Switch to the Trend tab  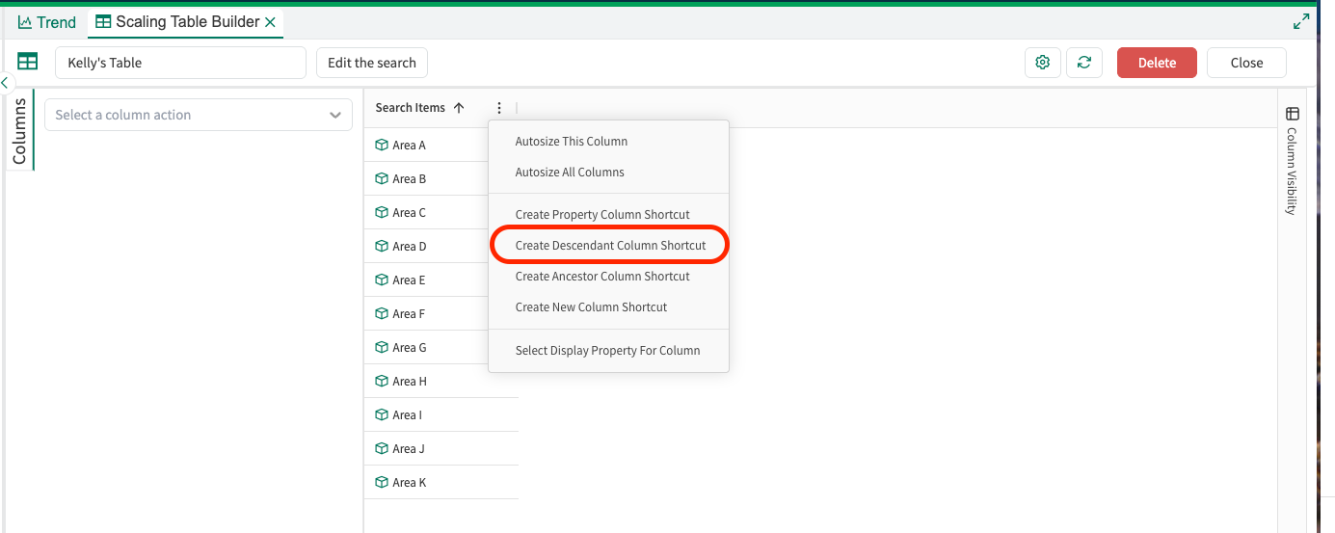(x=47, y=22)
